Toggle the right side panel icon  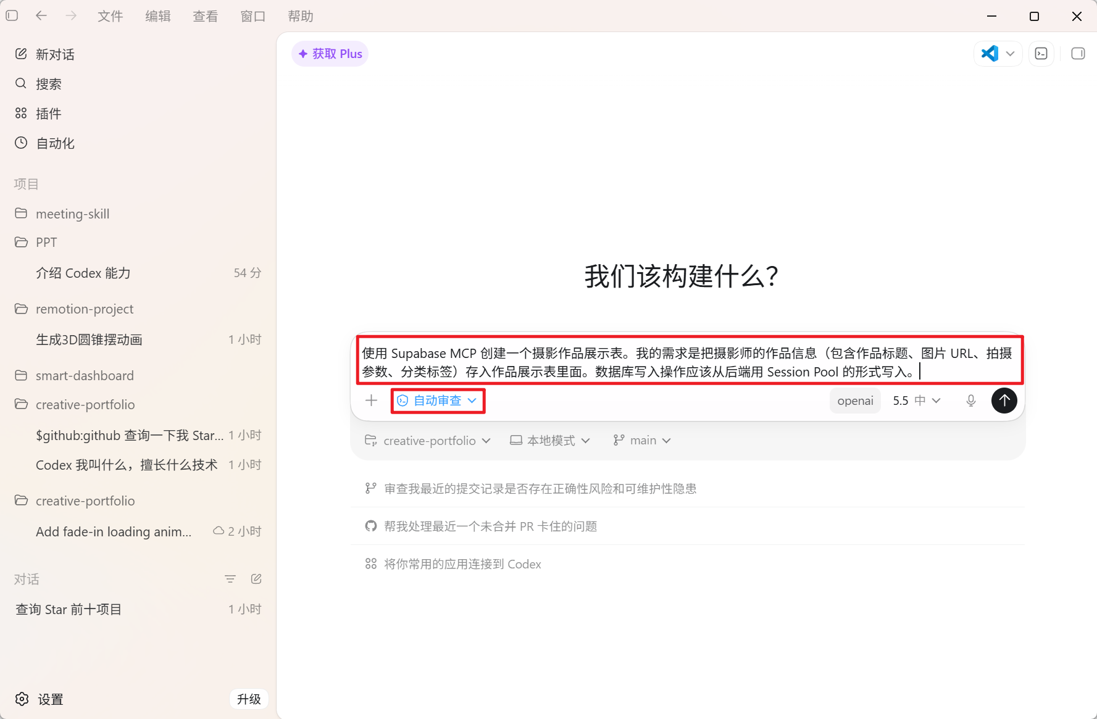point(1078,54)
